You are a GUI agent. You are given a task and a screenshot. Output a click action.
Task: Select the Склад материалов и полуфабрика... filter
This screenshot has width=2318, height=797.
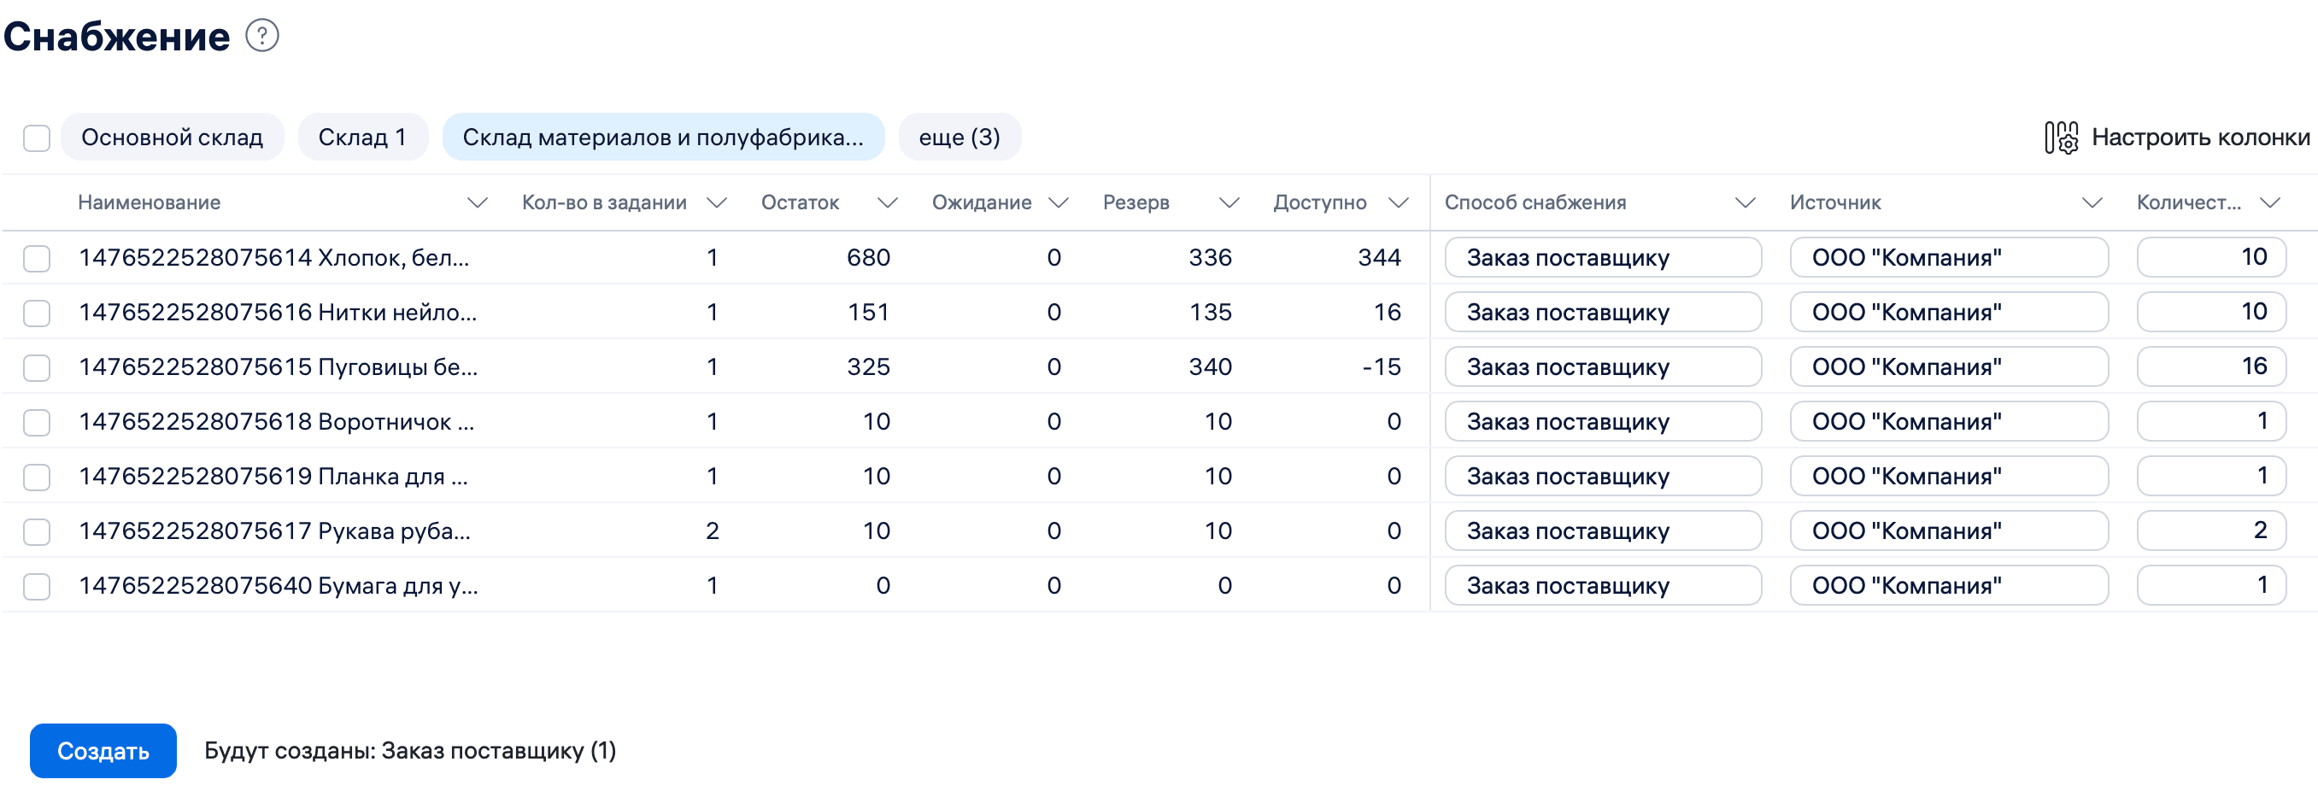coord(662,138)
